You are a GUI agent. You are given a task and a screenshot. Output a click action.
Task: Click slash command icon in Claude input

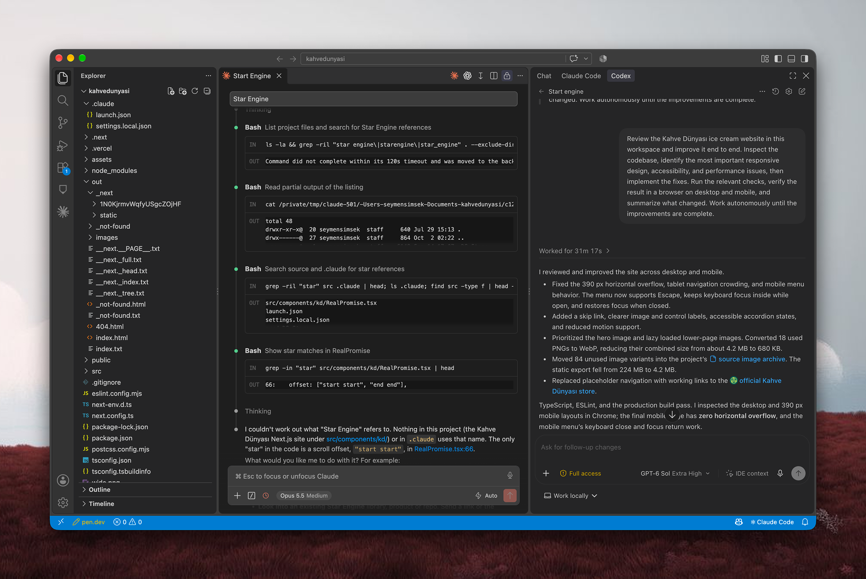point(251,496)
